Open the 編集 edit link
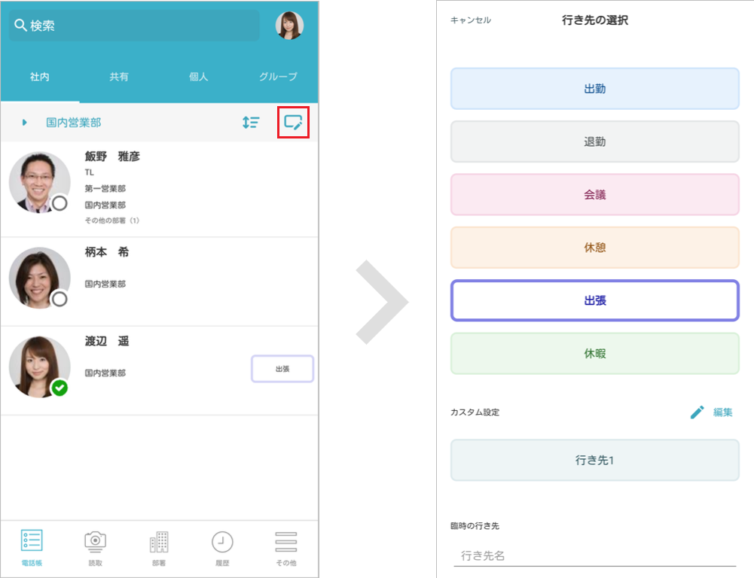Image resolution: width=754 pixels, height=578 pixels. pos(722,412)
